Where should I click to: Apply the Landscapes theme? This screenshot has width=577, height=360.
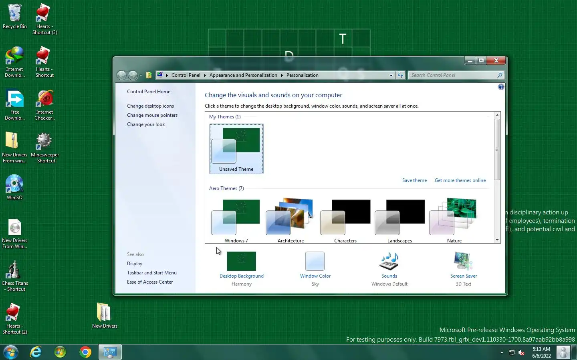[399, 220]
